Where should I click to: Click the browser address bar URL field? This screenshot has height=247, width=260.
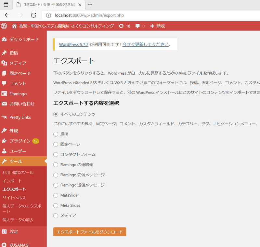146,15
